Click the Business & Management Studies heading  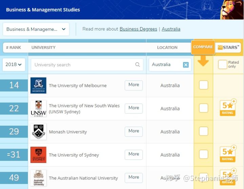[x=43, y=9]
